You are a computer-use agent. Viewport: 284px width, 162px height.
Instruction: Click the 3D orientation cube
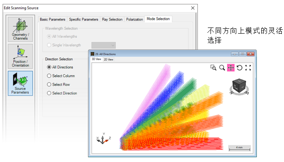click(239, 86)
